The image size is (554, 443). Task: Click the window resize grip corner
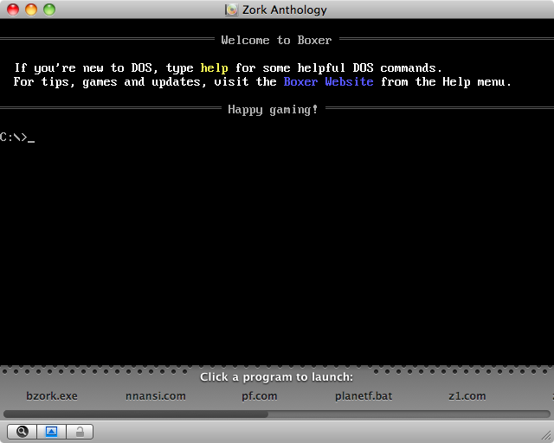point(545,434)
